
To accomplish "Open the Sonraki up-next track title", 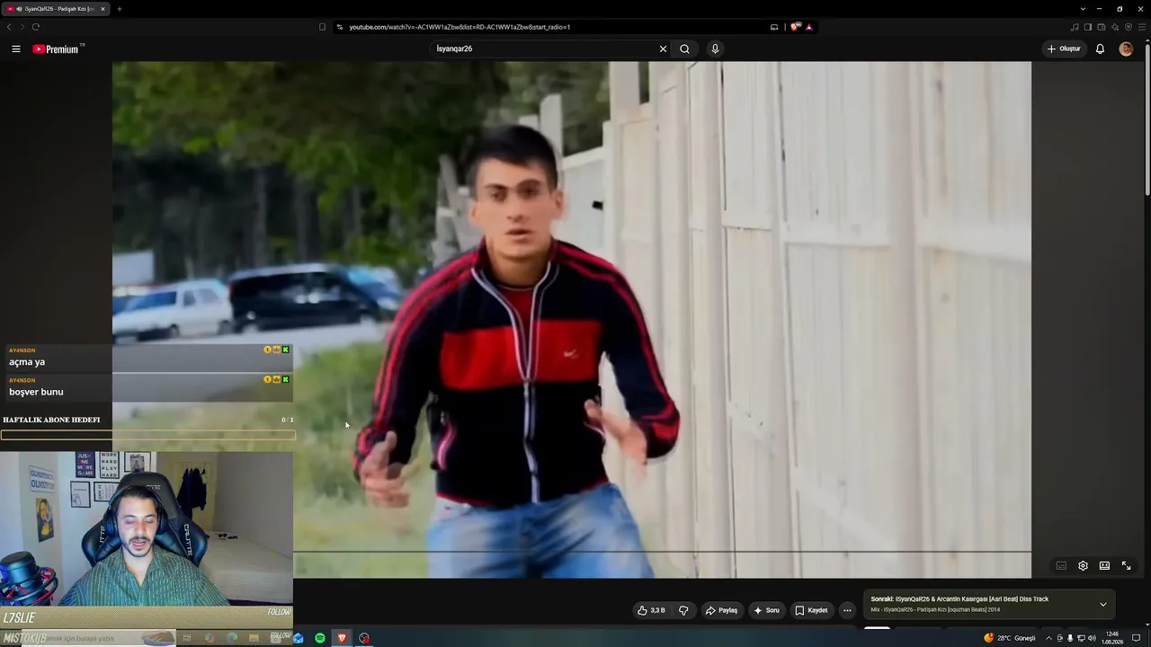I will (x=959, y=599).
